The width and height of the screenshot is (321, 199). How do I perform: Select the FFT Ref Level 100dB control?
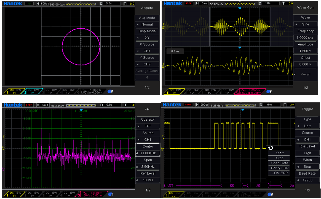tap(148, 180)
